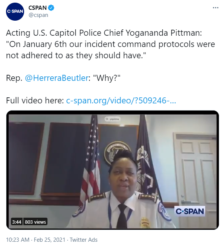Play the embedded C-SPAN video

113,170
